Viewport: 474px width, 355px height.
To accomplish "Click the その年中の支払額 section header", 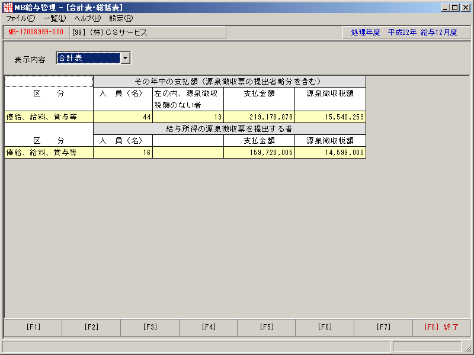I will click(229, 82).
